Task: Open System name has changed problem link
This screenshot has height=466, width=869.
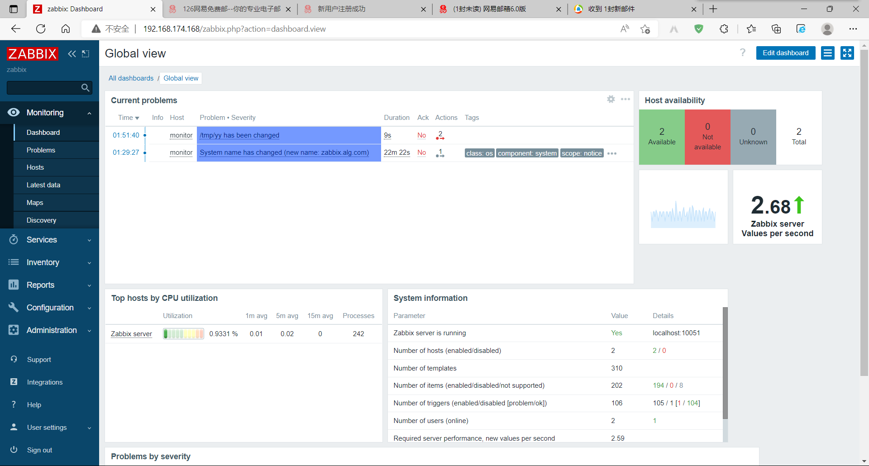Action: tap(284, 152)
